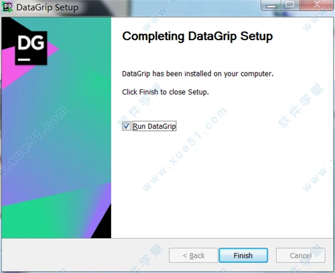Click the "Run DataGrip" checkbox label
Viewport: 335px width, 273px height.
(x=154, y=126)
